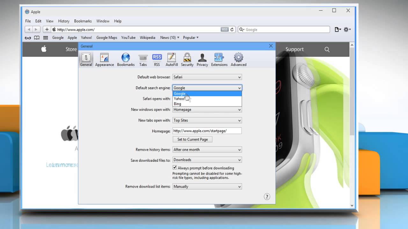Open the Bookmarks preferences pane
The height and width of the screenshot is (229, 408).
[126, 60]
